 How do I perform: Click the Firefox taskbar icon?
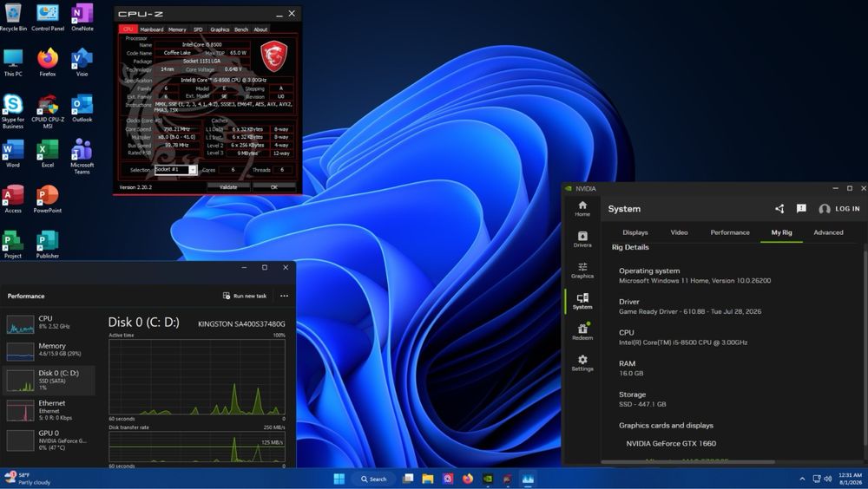point(468,479)
